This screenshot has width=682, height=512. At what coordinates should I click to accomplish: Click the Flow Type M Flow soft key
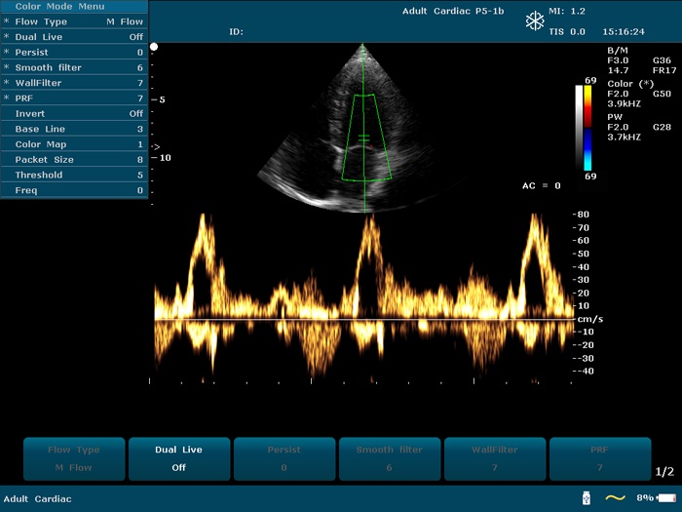click(74, 459)
